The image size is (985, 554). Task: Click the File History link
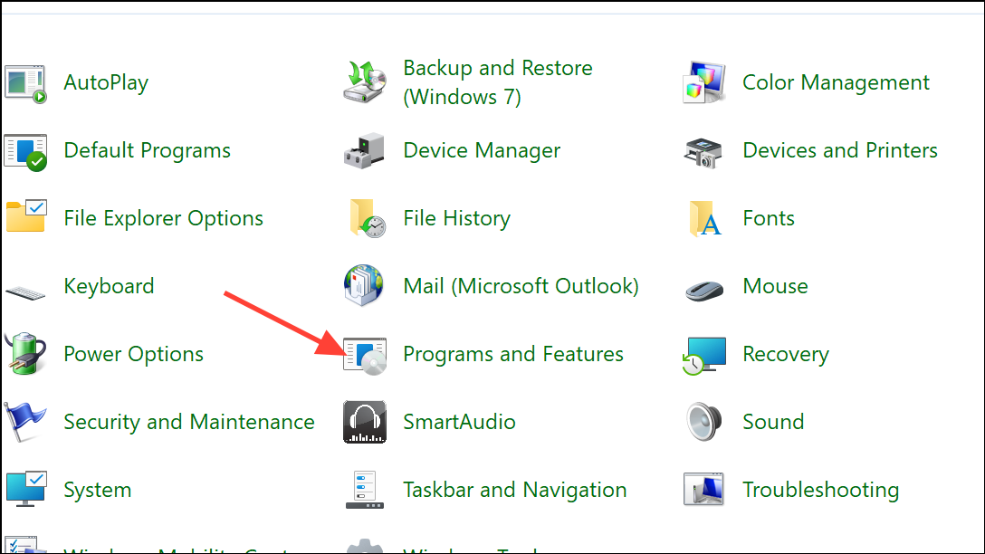click(x=456, y=218)
